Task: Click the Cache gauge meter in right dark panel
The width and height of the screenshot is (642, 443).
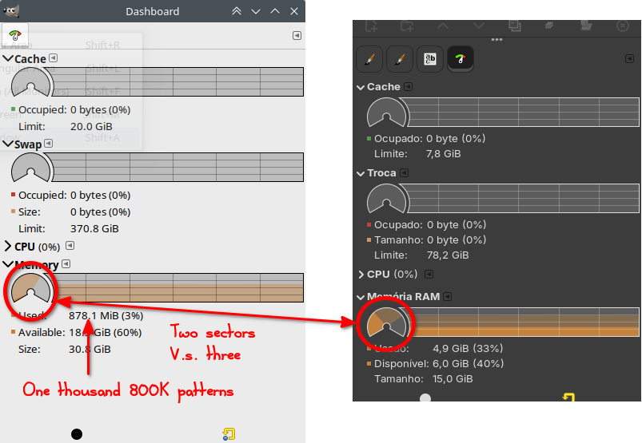Action: (386, 113)
